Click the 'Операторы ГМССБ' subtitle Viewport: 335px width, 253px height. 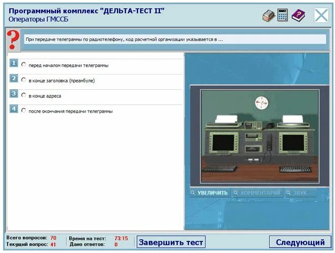pos(39,19)
